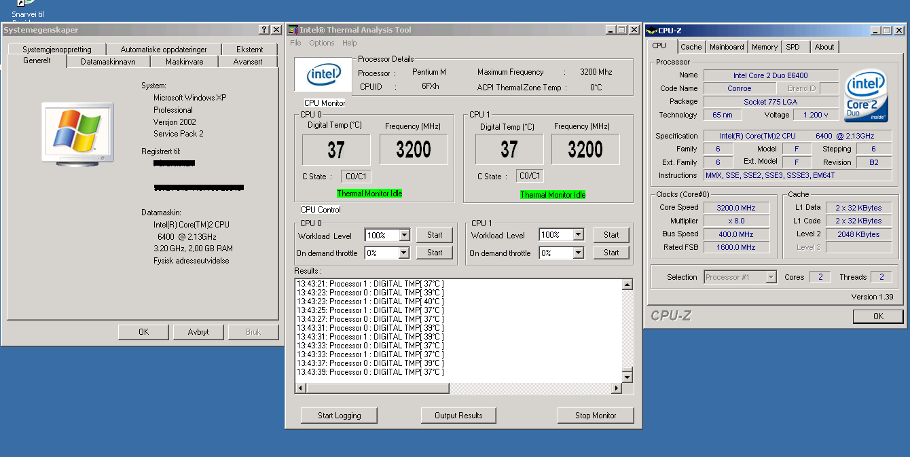Open the Maskinvare tab
The height and width of the screenshot is (457, 910).
click(184, 62)
